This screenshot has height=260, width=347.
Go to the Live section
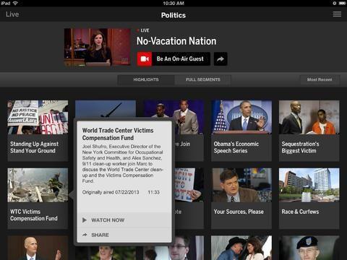pyautogui.click(x=12, y=14)
